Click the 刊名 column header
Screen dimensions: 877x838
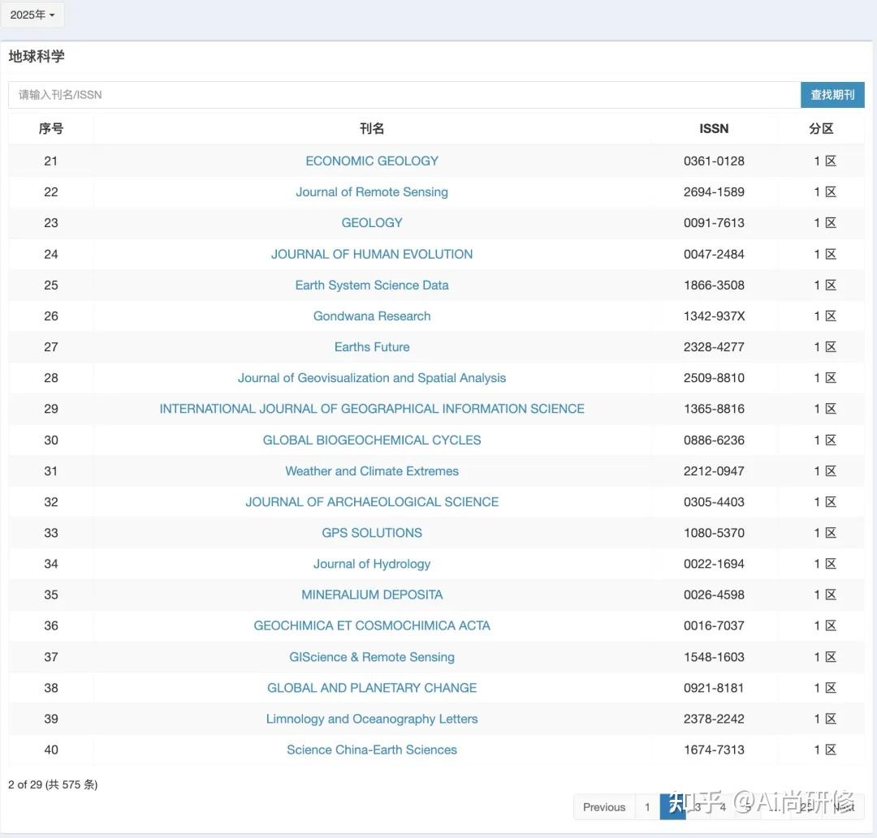click(x=372, y=129)
